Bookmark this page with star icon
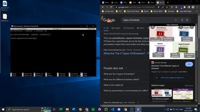 [x=167, y=7]
